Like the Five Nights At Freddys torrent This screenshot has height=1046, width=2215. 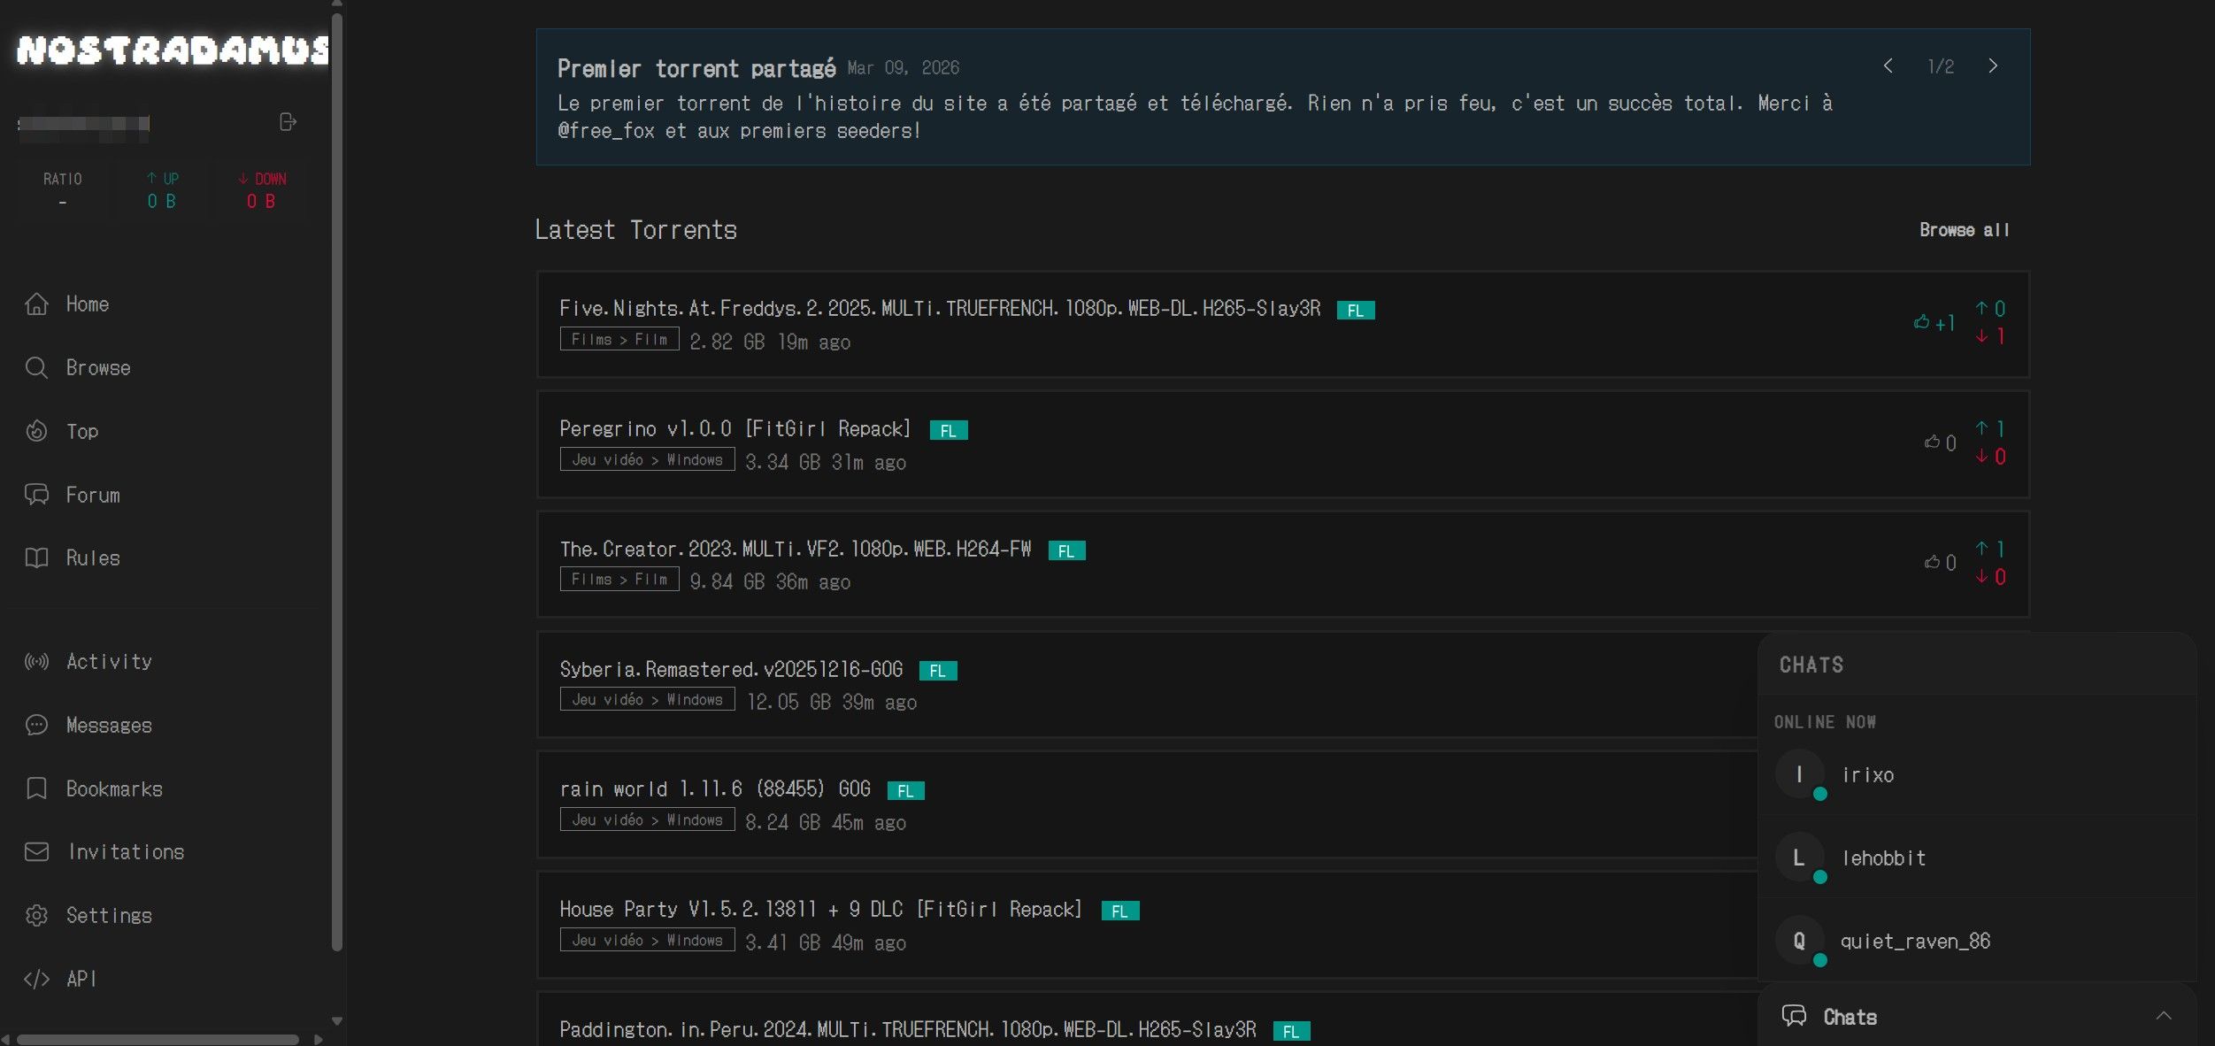click(x=1922, y=322)
